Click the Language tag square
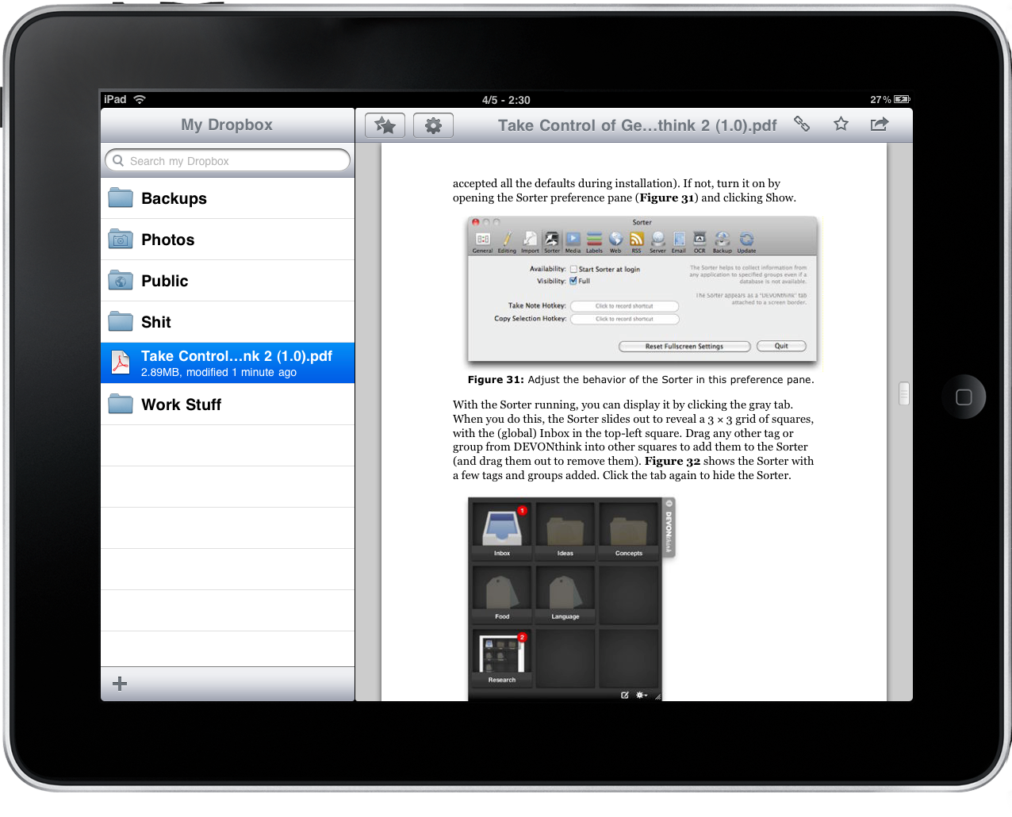Screen dimensions: 1012x817 pos(565,594)
